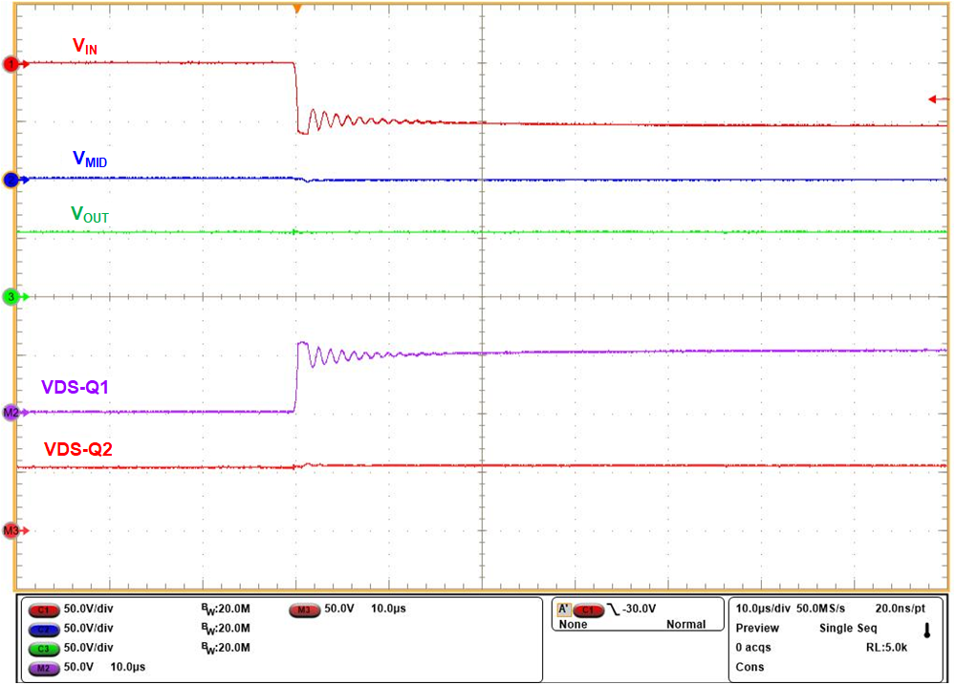Click the orange trigger position marker
This screenshot has width=956, height=685.
coord(296,8)
